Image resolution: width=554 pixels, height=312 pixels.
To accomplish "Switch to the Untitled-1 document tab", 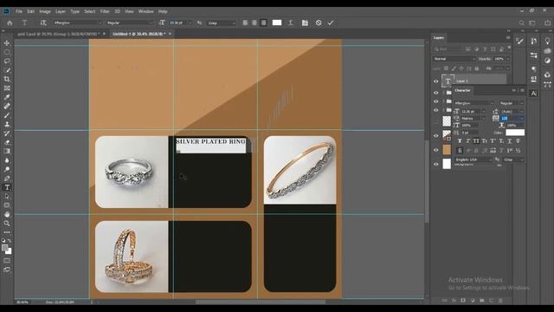I will coord(138,34).
